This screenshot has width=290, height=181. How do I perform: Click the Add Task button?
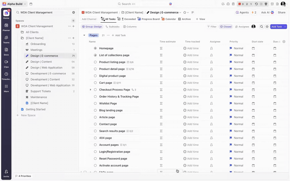276,27
